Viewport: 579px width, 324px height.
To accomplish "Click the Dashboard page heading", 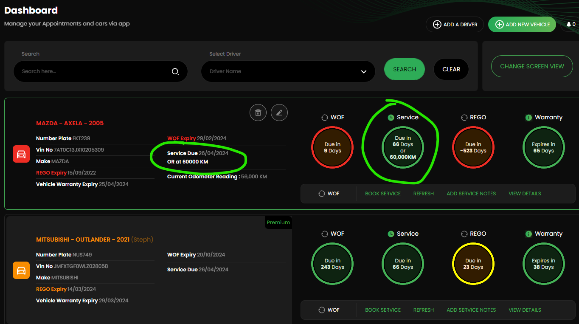I will pyautogui.click(x=31, y=10).
